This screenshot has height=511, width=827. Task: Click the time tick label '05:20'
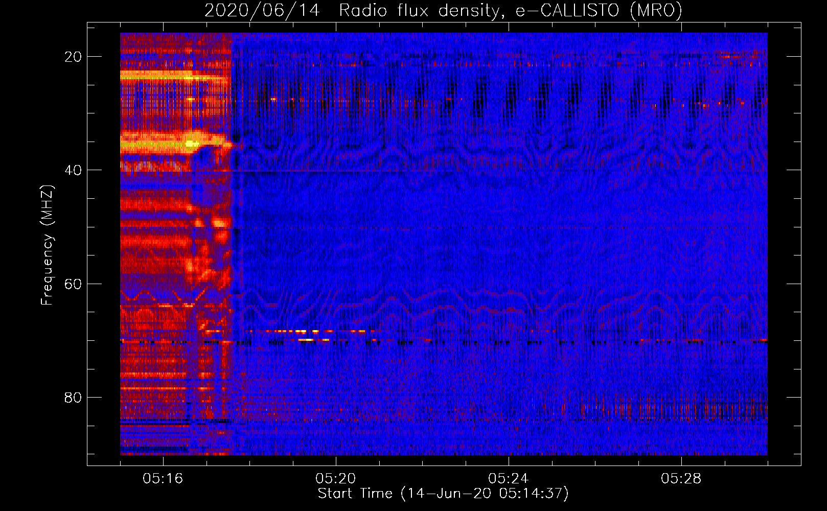tap(335, 479)
